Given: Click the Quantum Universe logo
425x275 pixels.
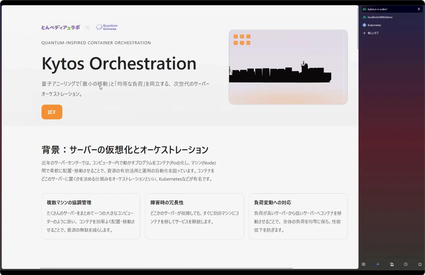Looking at the screenshot, I should pyautogui.click(x=106, y=27).
